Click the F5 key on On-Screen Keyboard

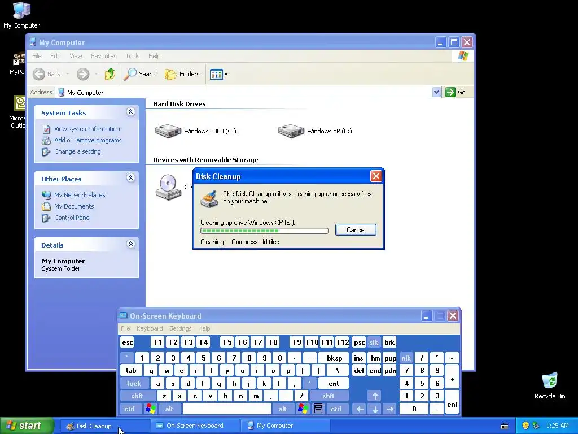tap(227, 342)
